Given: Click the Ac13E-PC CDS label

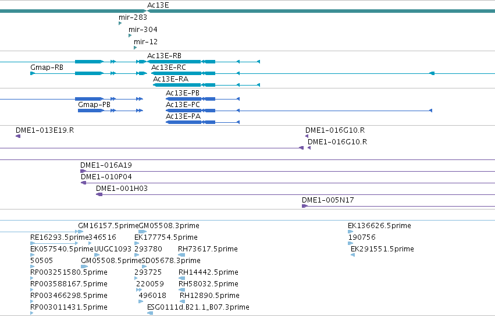Looking at the screenshot, I should 183,105.
